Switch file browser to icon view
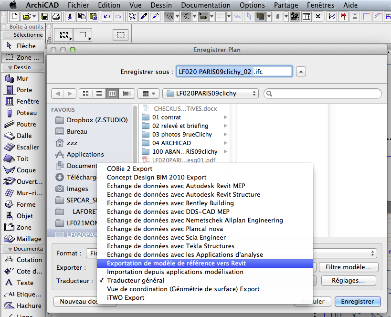 point(86,94)
